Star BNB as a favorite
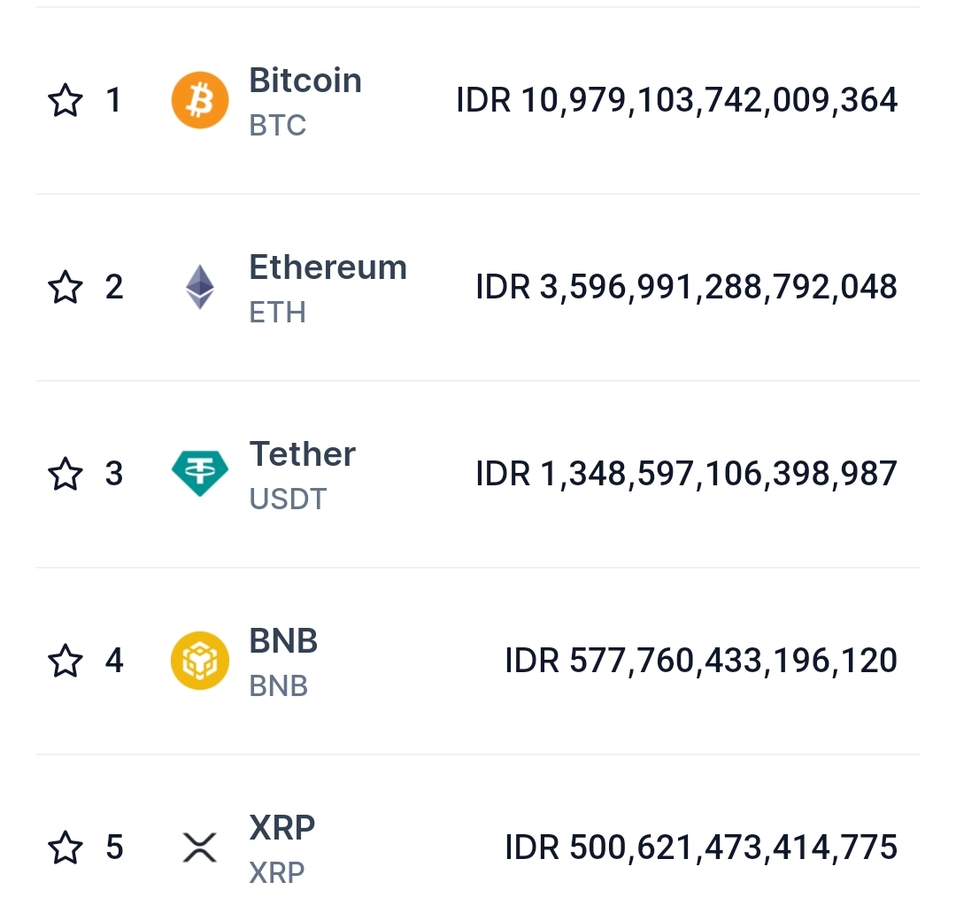 click(x=65, y=661)
